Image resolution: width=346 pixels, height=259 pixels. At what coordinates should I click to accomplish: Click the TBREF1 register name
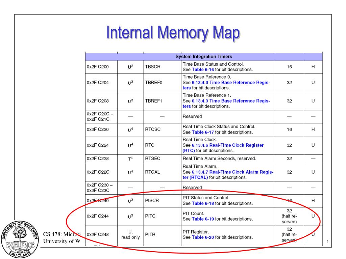pos(154,101)
